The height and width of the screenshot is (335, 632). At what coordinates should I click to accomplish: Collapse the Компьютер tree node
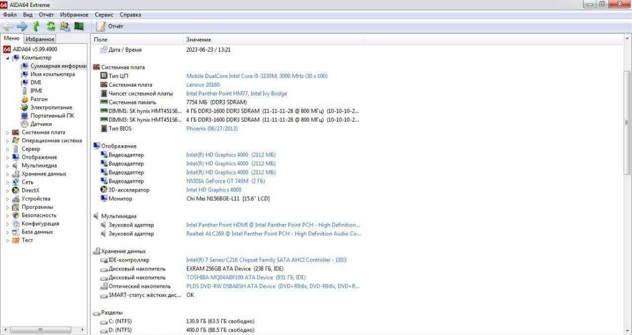click(7, 58)
